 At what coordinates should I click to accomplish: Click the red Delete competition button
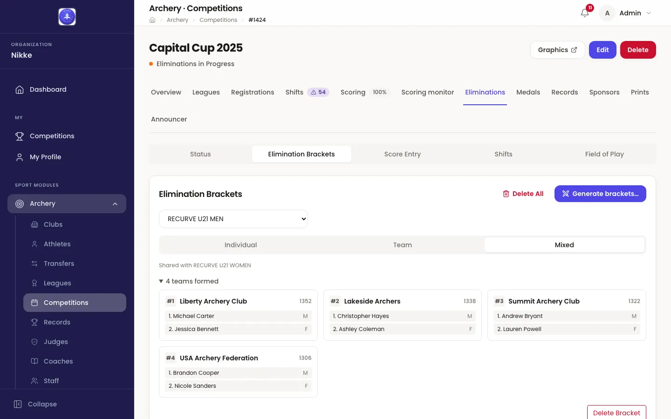638,50
